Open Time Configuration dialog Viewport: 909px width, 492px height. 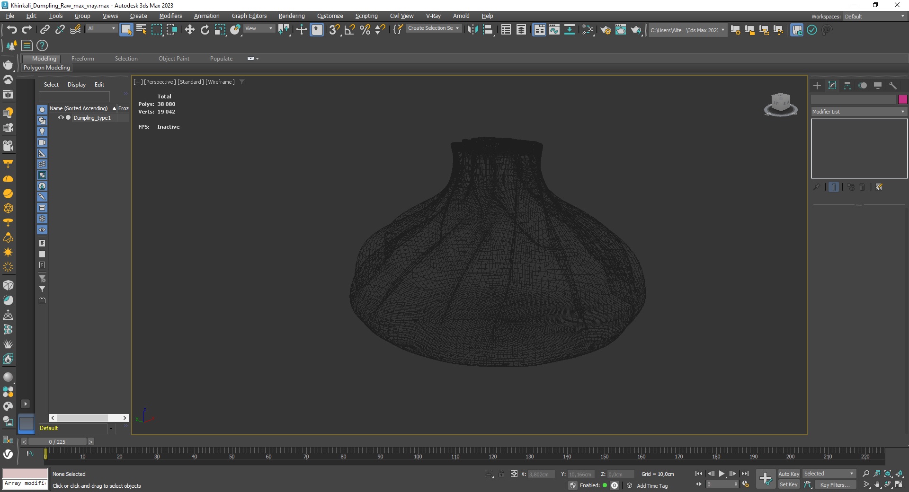click(746, 484)
